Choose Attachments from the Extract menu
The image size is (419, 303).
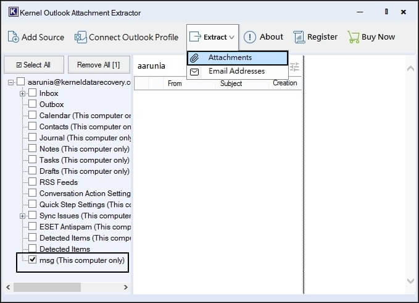[x=230, y=58]
